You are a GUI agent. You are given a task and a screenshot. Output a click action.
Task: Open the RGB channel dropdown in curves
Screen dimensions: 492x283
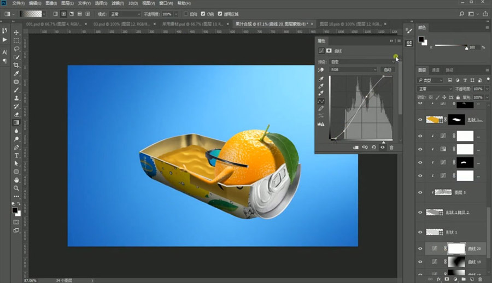click(353, 69)
